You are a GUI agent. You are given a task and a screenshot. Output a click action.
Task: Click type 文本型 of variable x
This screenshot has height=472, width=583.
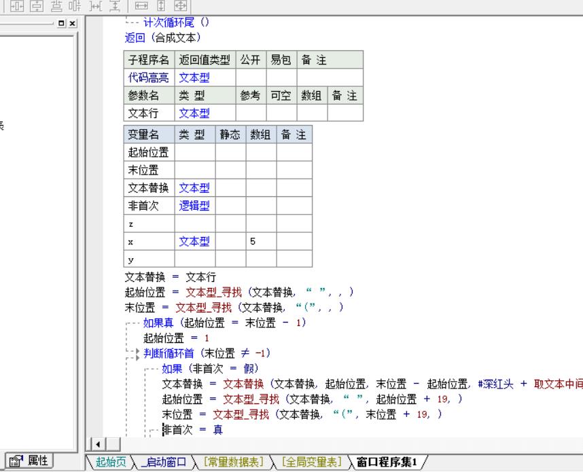[194, 241]
